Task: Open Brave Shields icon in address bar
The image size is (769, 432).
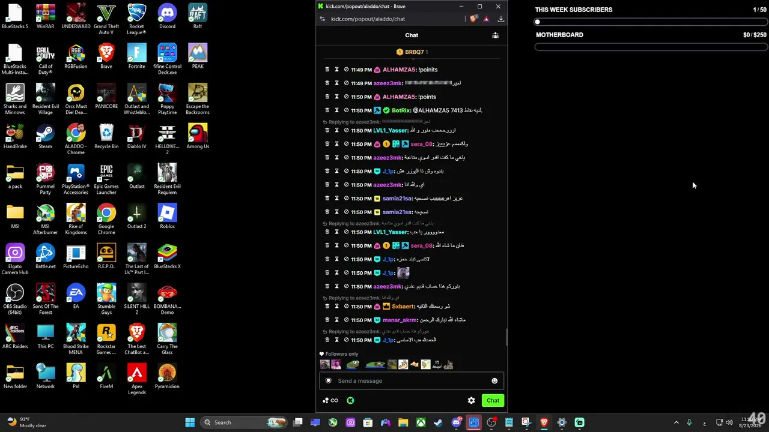Action: coord(473,19)
